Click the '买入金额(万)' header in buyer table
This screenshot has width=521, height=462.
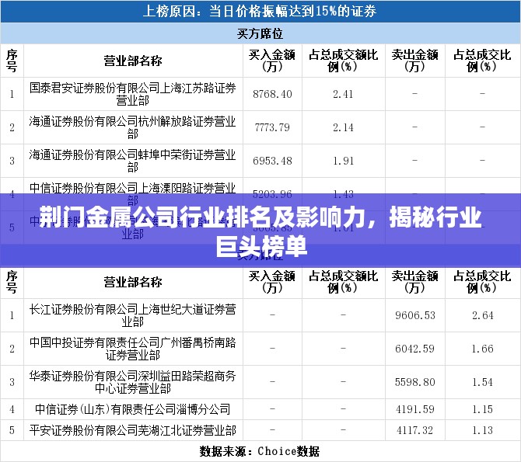272,61
